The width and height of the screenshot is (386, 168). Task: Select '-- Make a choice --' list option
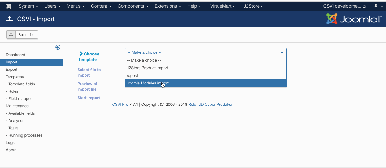click(x=206, y=60)
